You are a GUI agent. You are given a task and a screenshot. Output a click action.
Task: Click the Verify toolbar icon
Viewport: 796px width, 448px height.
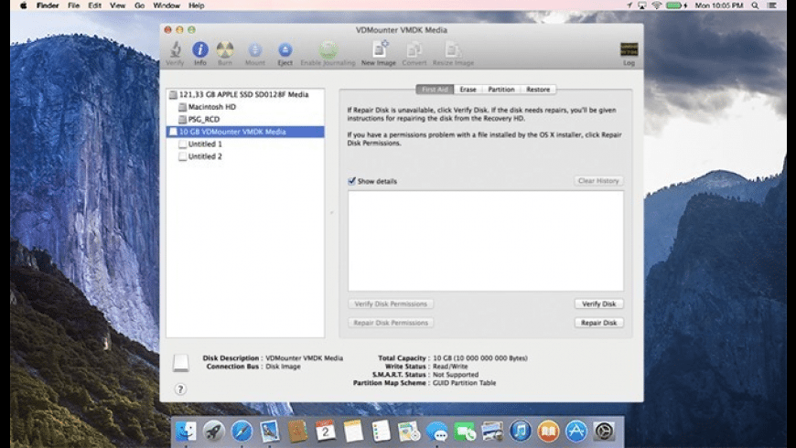pos(175,53)
